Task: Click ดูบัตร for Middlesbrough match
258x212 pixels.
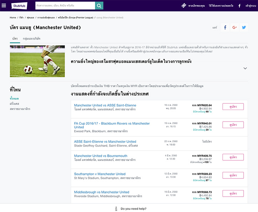Action: tap(233, 193)
